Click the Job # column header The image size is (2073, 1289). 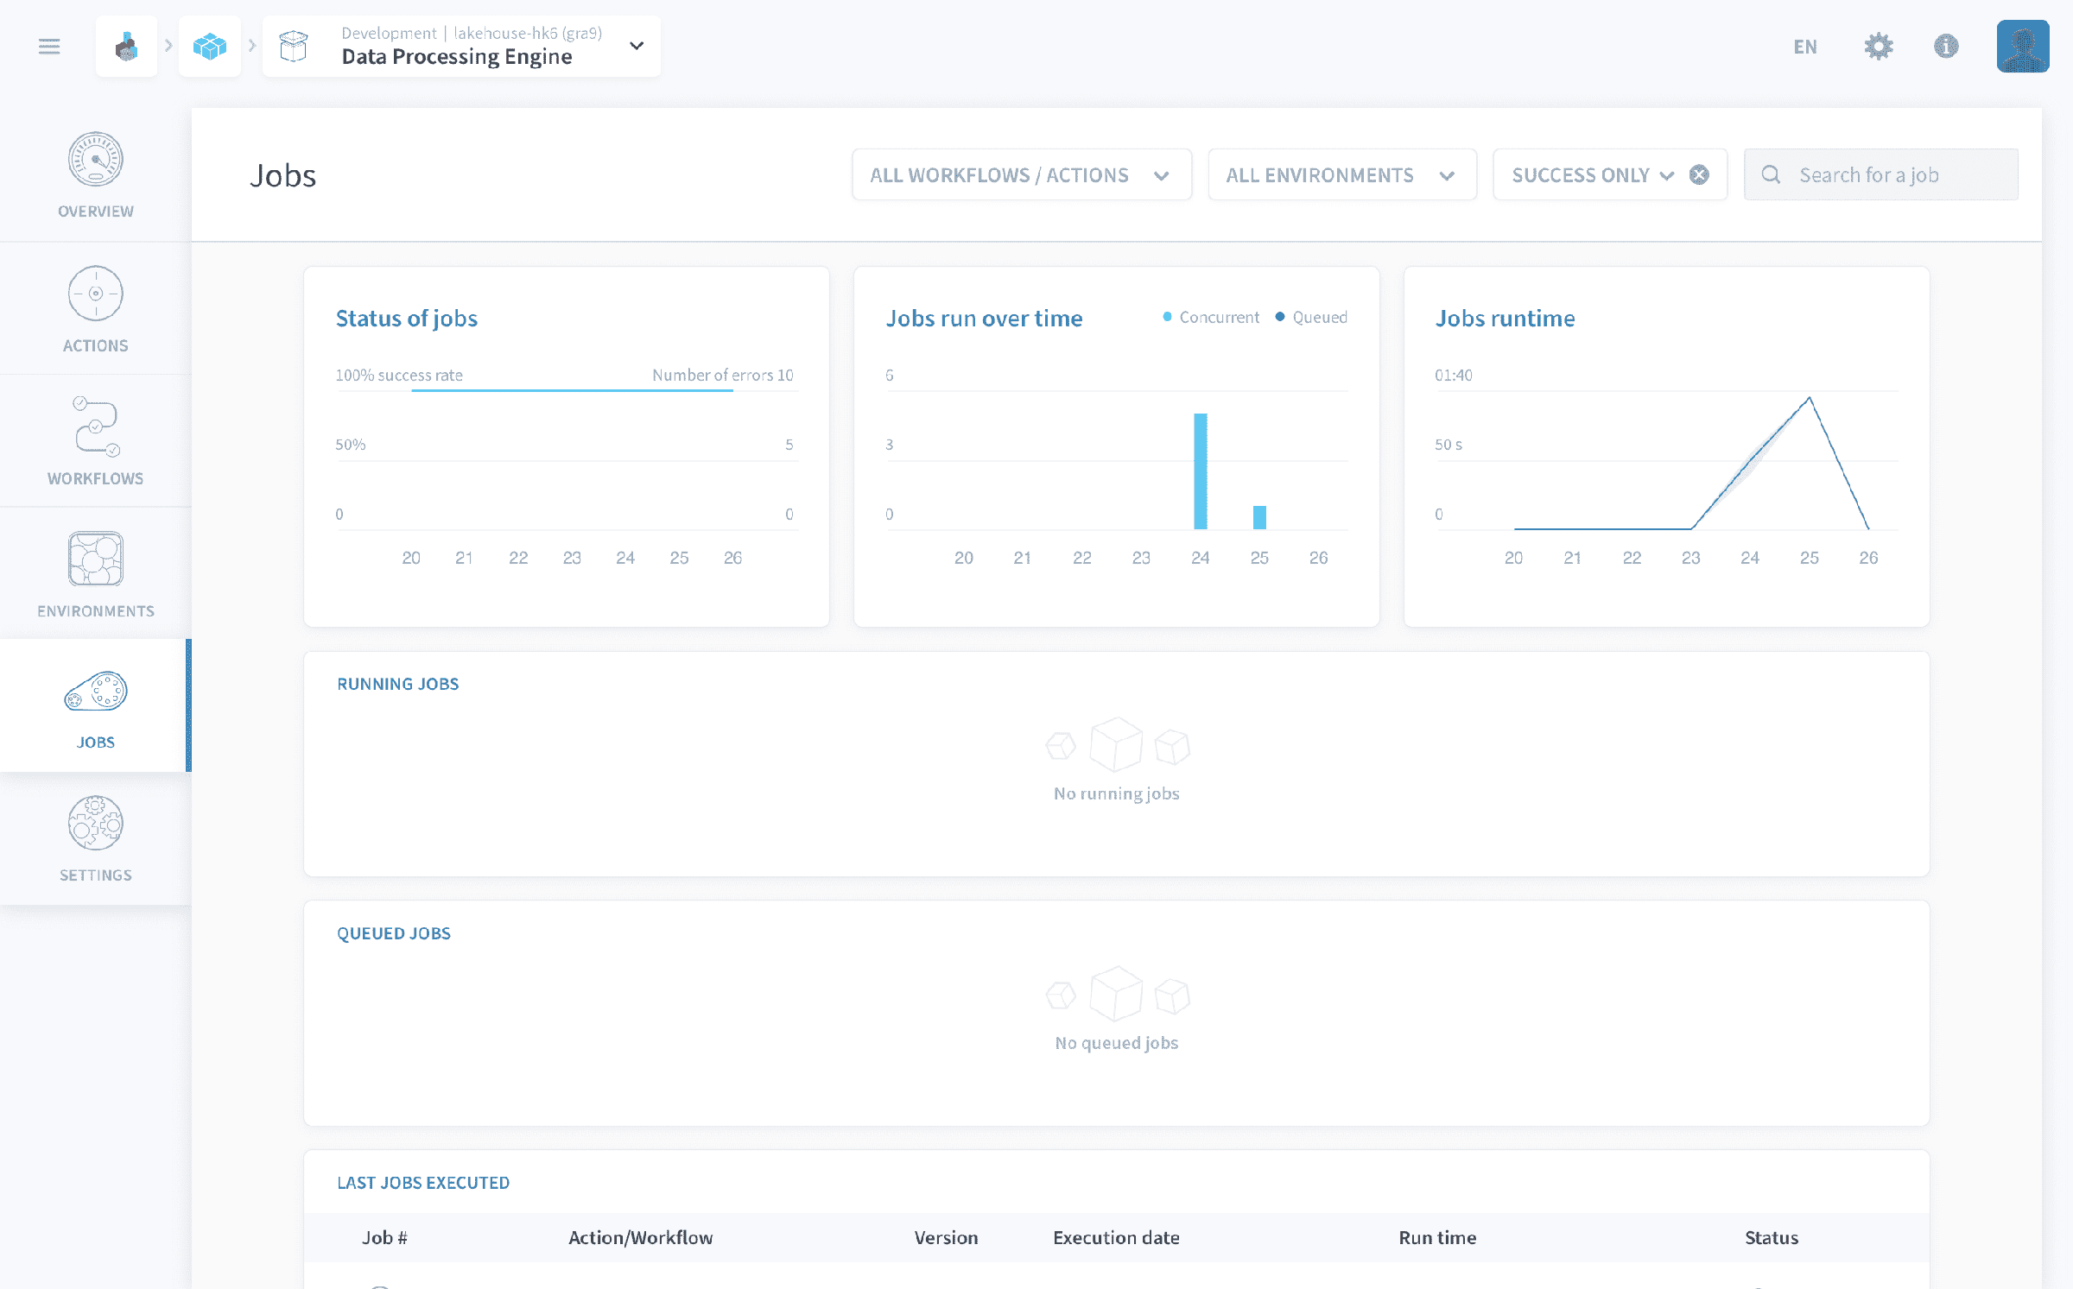[x=384, y=1238]
